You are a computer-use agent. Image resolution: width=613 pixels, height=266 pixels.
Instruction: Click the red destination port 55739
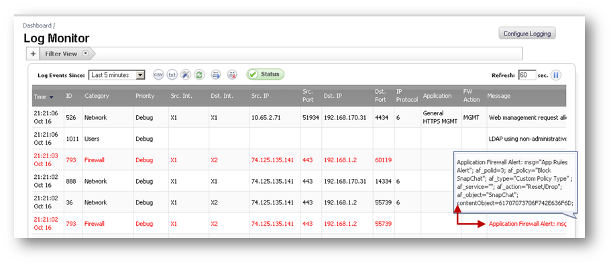[383, 224]
